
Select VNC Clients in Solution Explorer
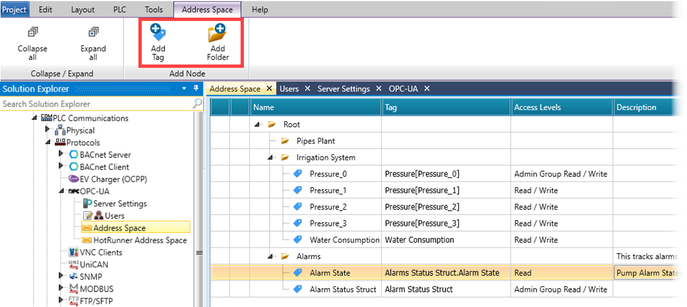coord(100,252)
